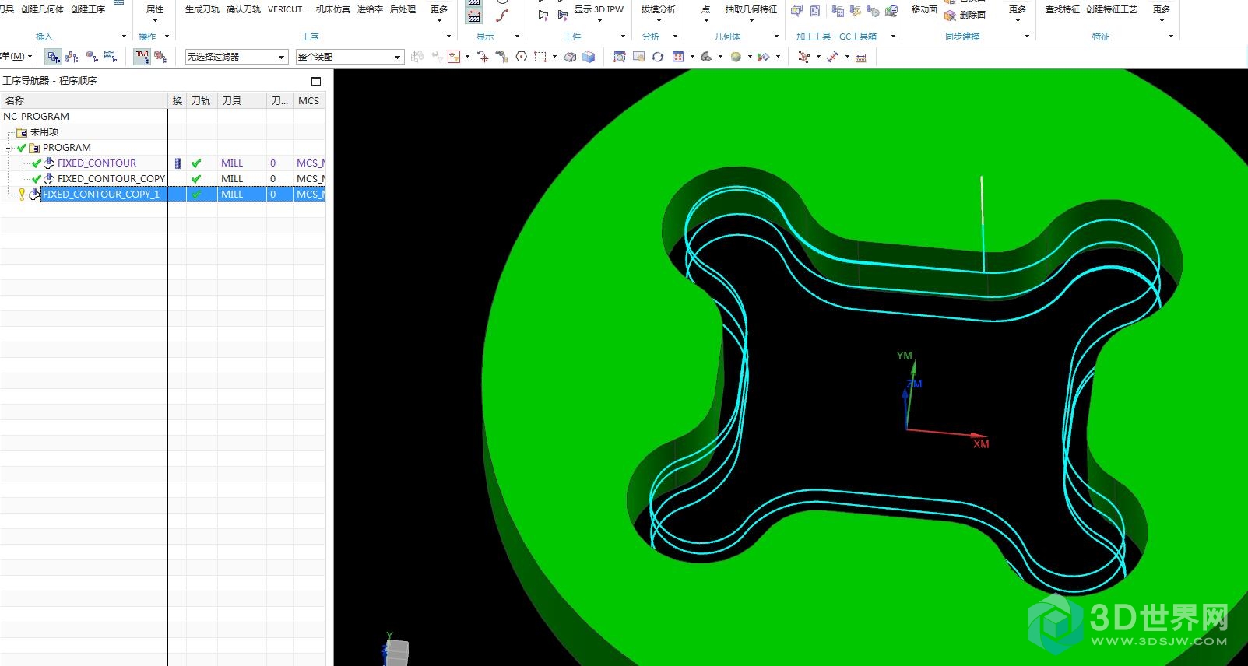1248x666 pixels.
Task: Click first GC toolbox icon
Action: coord(797,11)
